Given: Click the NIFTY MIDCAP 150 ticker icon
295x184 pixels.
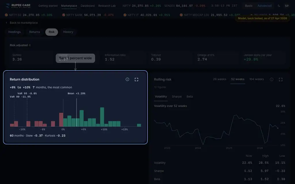Looking at the screenshot, I should [181, 15].
